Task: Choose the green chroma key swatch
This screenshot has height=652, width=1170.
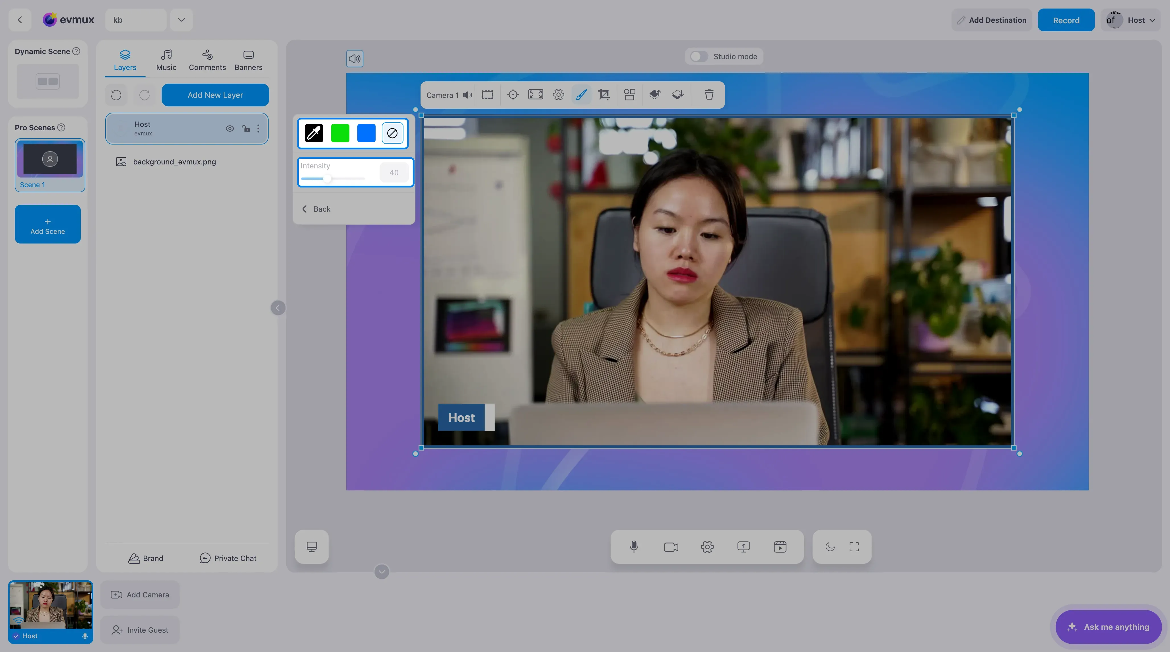Action: coord(340,133)
